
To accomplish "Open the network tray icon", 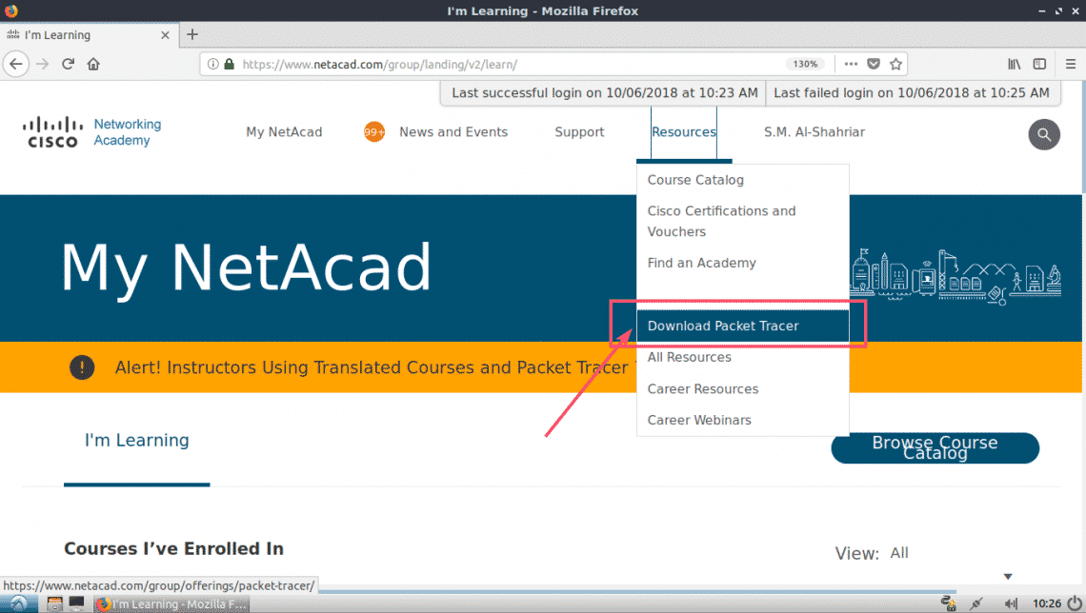I will pos(948,604).
